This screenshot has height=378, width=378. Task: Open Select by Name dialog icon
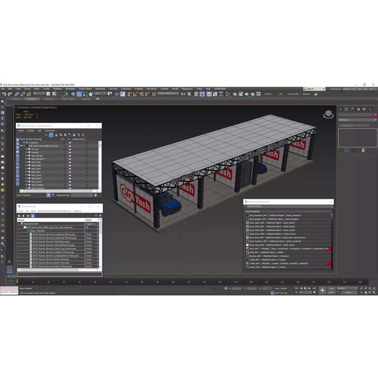(54, 94)
